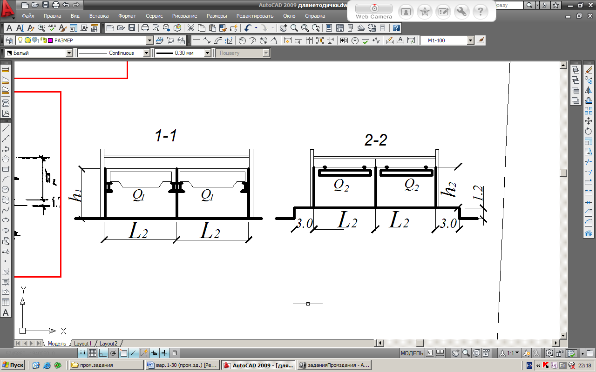
Task: Click the Windows Пуск start button
Action: (13, 365)
